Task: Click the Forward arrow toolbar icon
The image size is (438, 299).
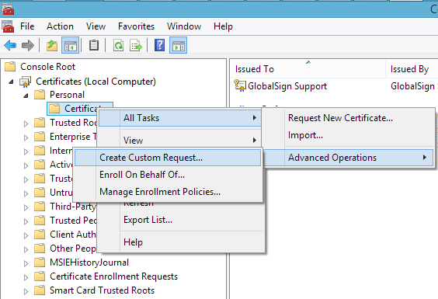Action: tap(28, 45)
